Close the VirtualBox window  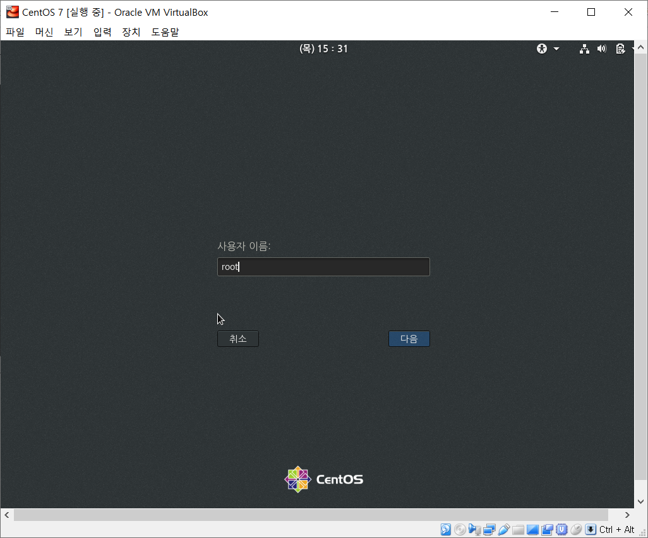[628, 12]
